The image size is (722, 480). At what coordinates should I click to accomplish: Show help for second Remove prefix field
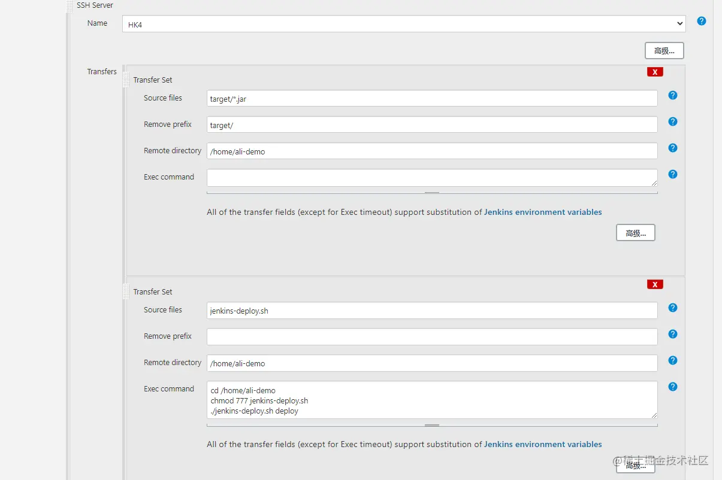click(673, 334)
